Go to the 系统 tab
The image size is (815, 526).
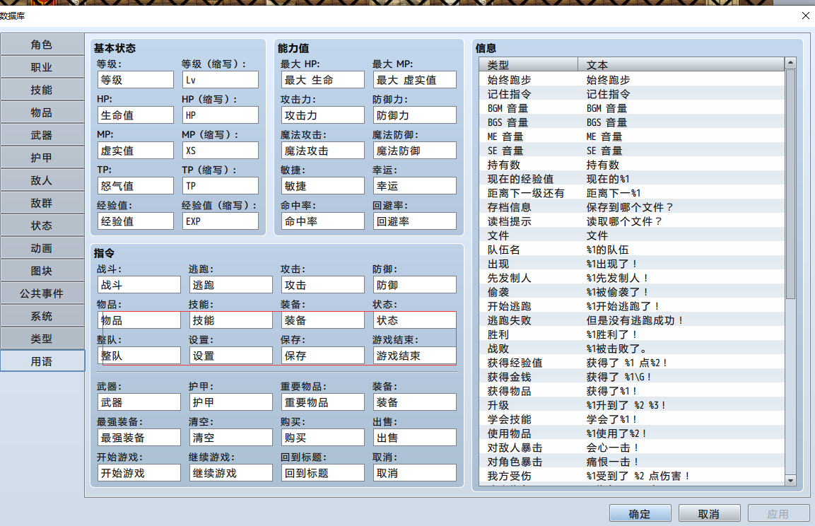tap(42, 316)
